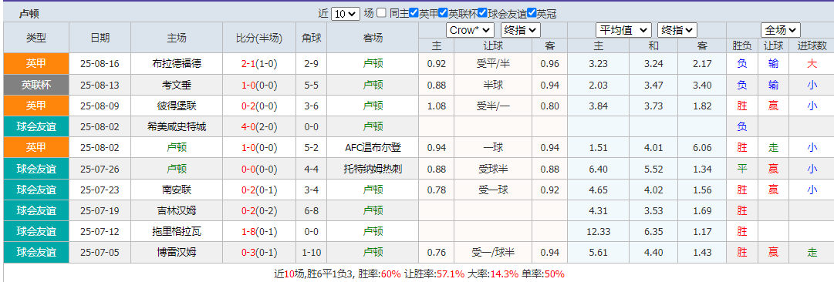
Task: Click the 2-1 score of the 布拉德福德 match
Action: [x=248, y=64]
